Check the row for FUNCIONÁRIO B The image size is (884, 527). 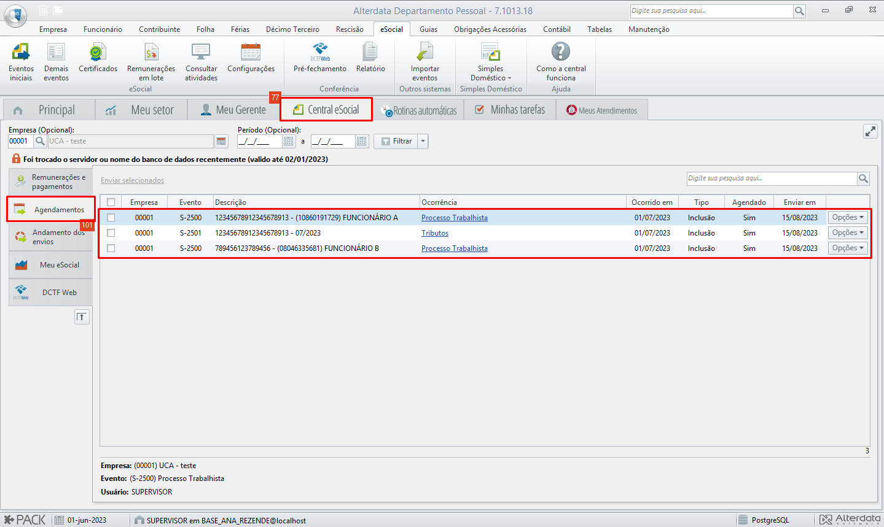tap(111, 248)
